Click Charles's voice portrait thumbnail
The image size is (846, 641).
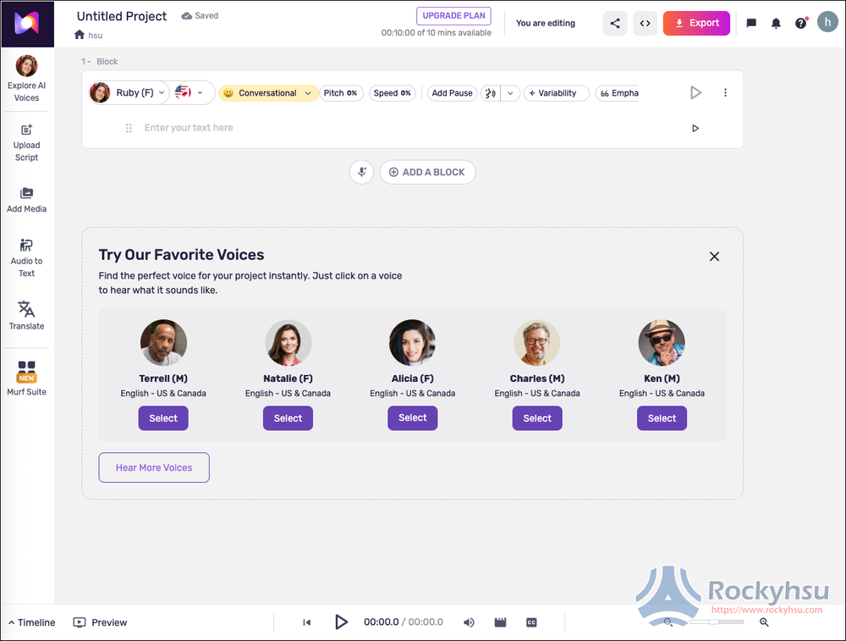[x=537, y=342]
